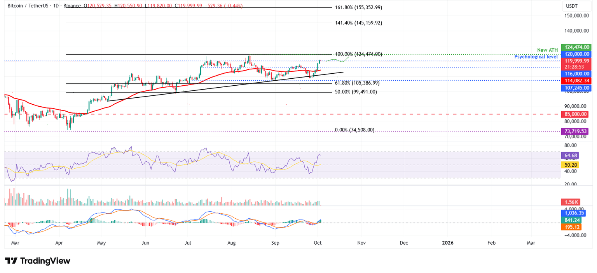Click 2026 on the time axis
The height and width of the screenshot is (273, 597).
tap(448, 243)
